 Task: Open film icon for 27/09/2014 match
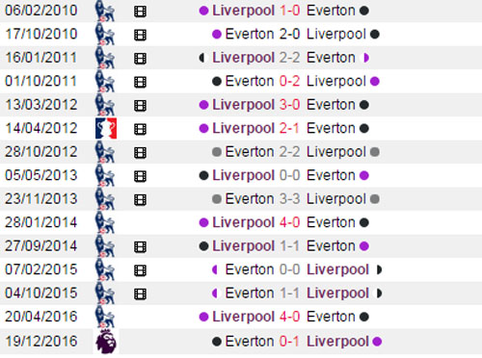[140, 247]
